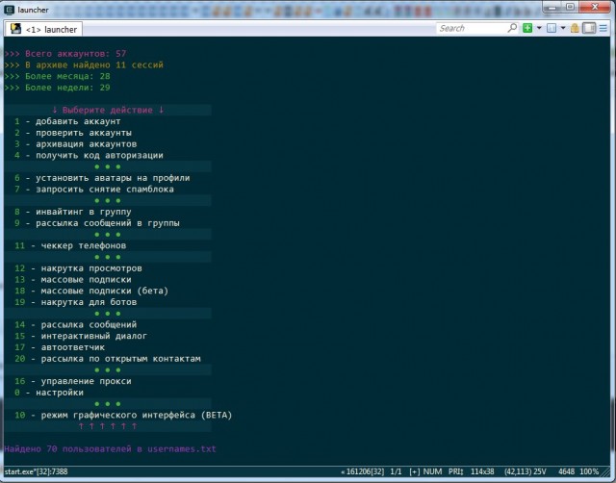Click the [+] indicator in the status bar
The image size is (616, 483).
tap(414, 472)
